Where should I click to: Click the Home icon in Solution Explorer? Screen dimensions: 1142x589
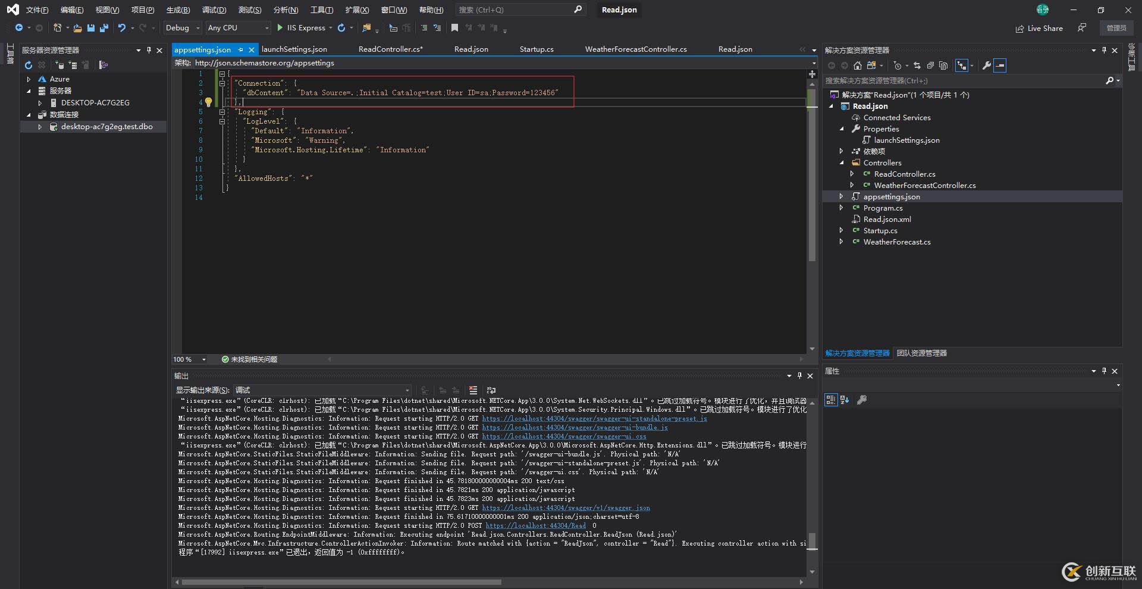pos(857,65)
